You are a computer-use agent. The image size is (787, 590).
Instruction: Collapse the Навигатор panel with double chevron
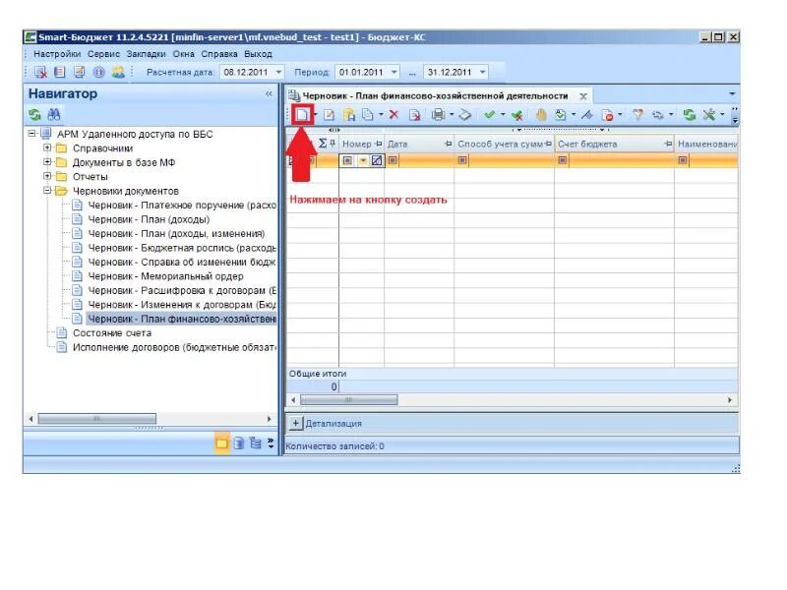(269, 93)
